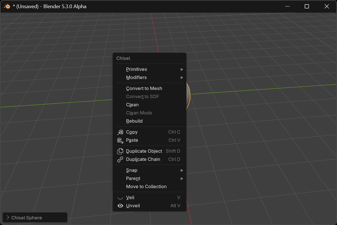Choose Convert to Mesh
Image resolution: width=337 pixels, height=225 pixels.
tap(149, 88)
